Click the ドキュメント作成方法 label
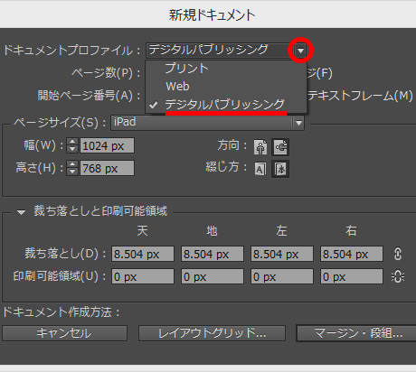The height and width of the screenshot is (372, 416). tap(61, 312)
